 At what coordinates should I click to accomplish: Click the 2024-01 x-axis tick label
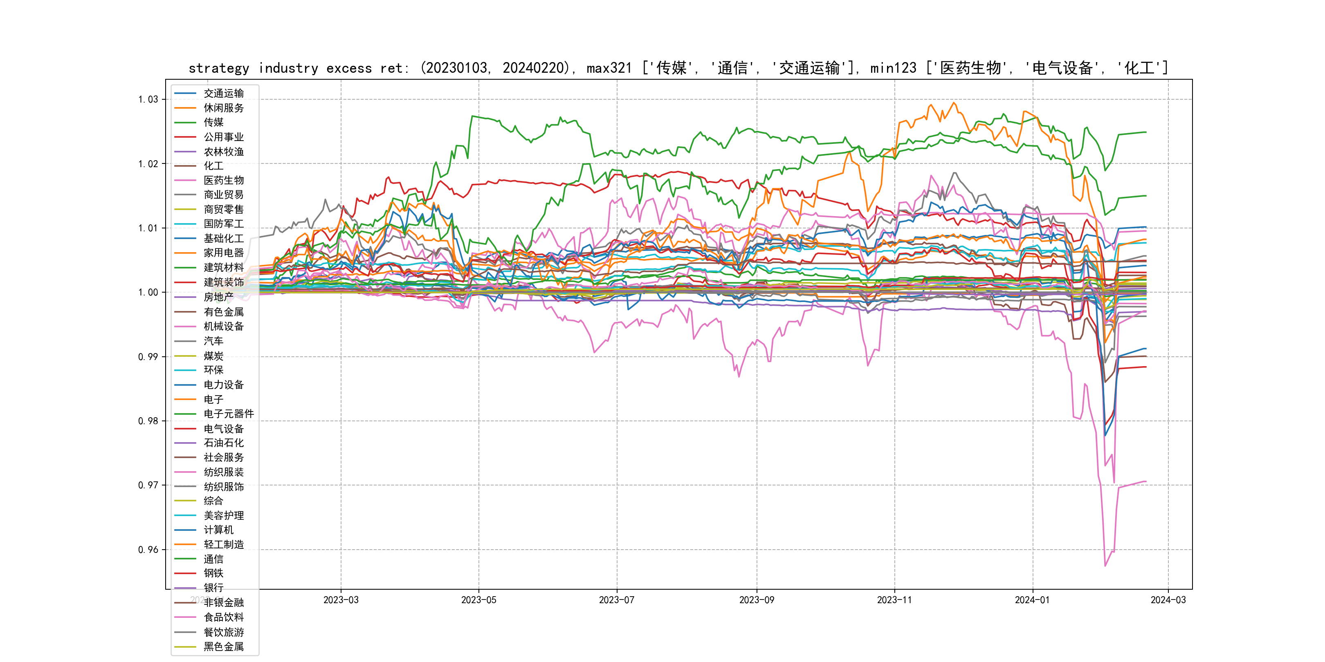1032,600
